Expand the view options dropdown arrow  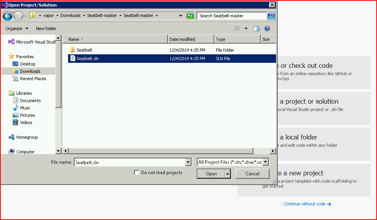click(x=246, y=29)
